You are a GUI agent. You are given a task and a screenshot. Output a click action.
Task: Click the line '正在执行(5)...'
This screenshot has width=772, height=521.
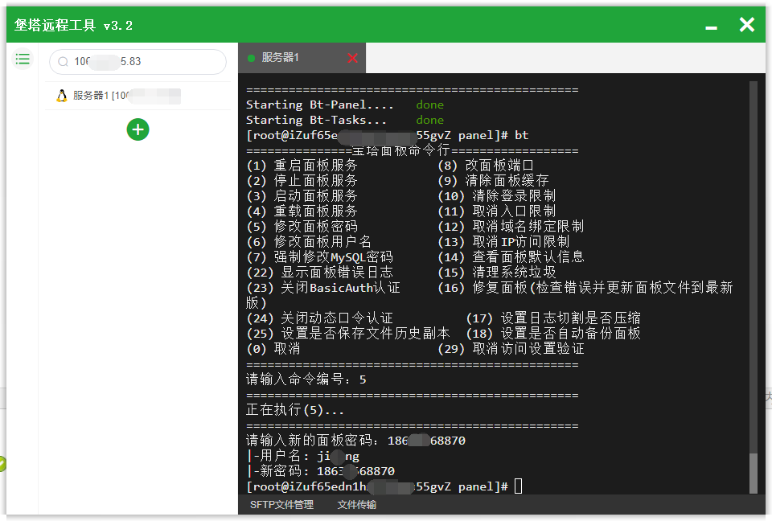[x=295, y=410]
